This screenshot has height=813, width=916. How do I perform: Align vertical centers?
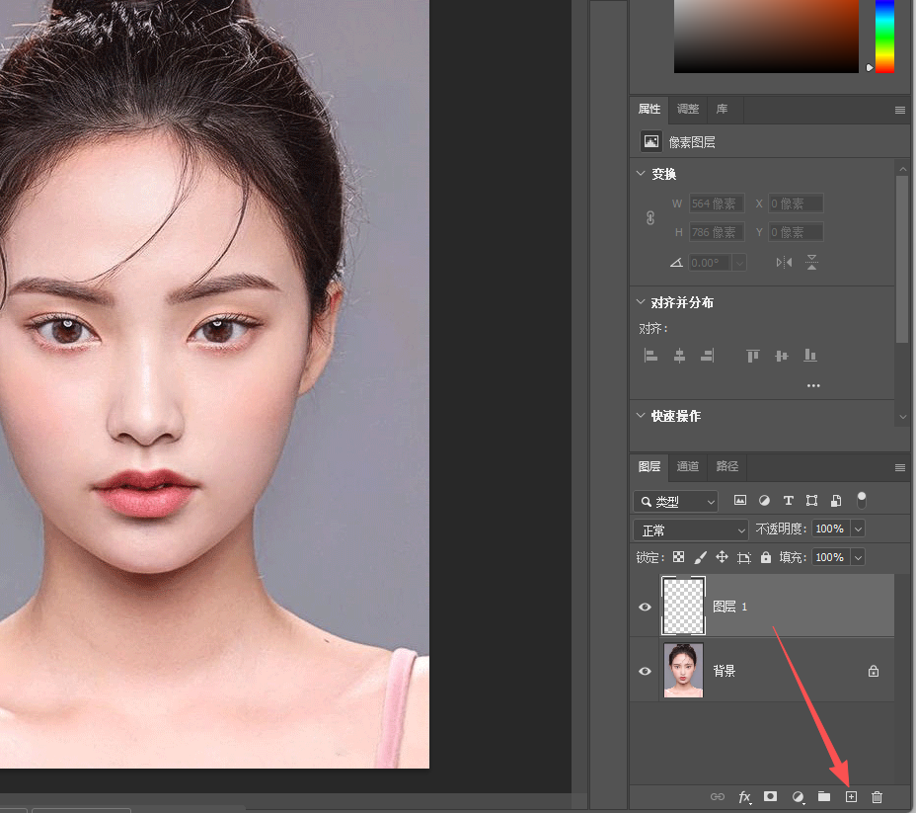(x=782, y=356)
